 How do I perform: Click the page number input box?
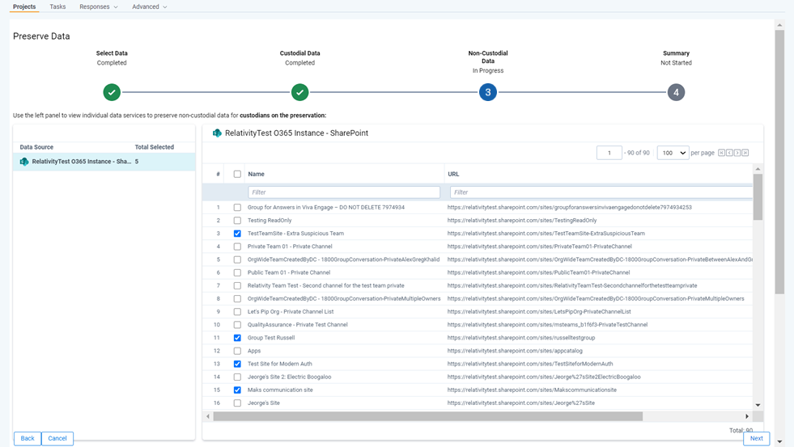pos(609,153)
